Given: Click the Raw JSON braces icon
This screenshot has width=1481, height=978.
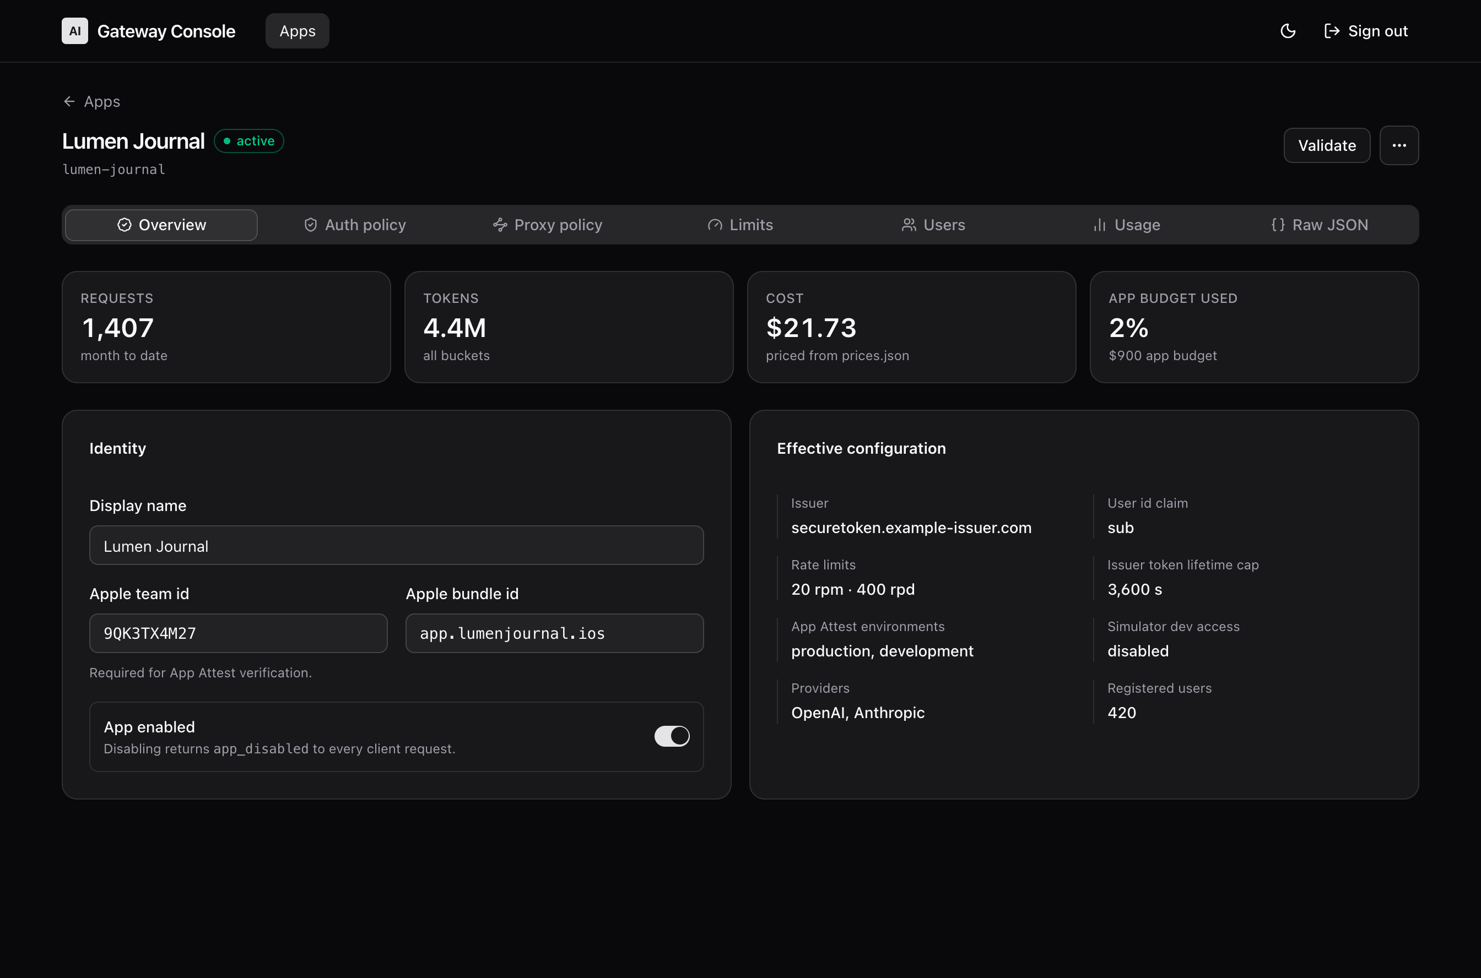Looking at the screenshot, I should [1278, 225].
